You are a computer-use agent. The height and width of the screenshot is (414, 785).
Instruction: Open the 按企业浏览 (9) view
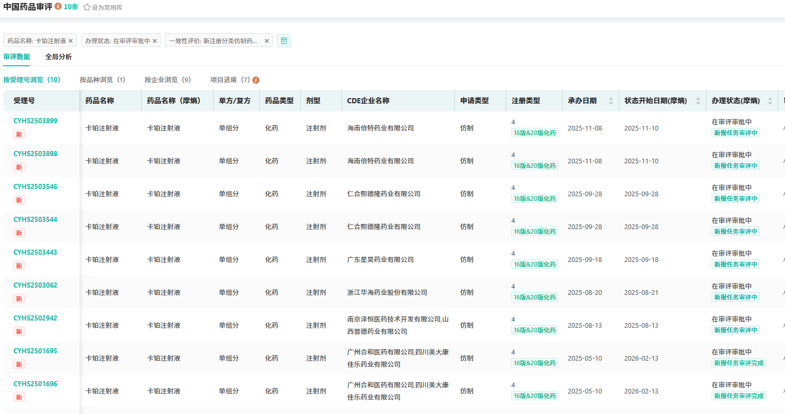pos(167,80)
